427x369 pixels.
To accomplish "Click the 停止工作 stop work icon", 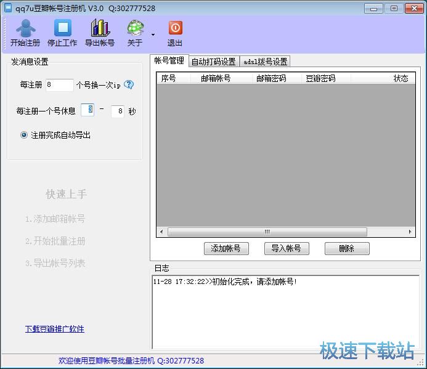I will (62, 28).
